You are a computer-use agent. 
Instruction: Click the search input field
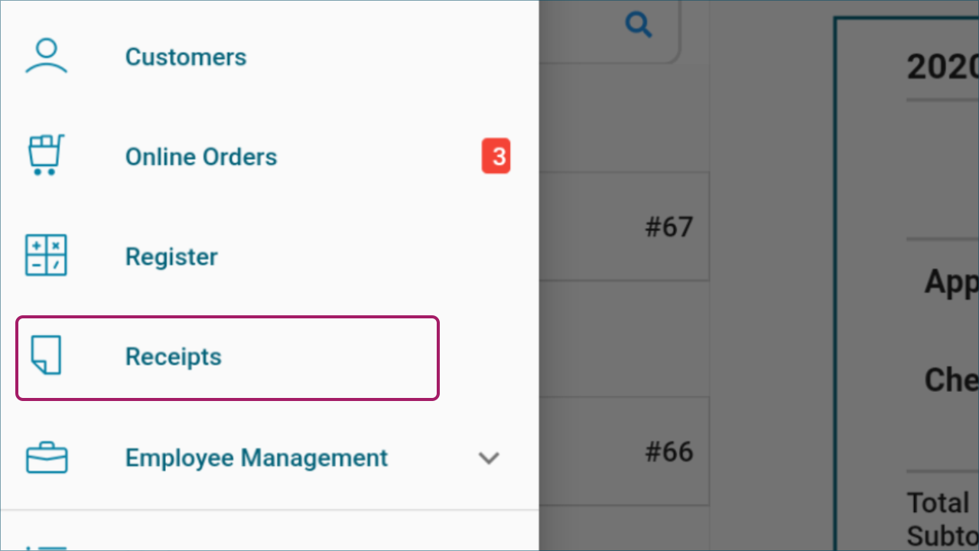tap(610, 31)
